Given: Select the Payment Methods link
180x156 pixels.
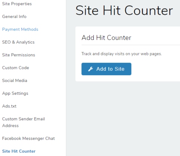Looking at the screenshot, I should (x=20, y=29).
